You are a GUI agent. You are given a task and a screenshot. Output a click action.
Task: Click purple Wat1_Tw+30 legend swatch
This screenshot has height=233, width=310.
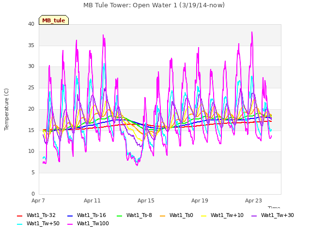pos(254,216)
